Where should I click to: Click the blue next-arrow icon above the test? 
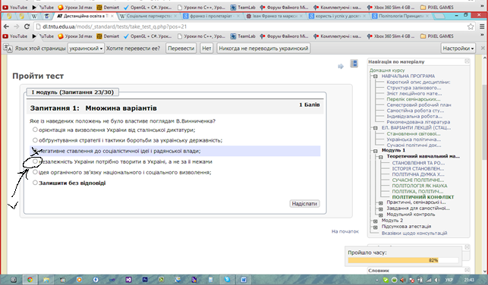[341, 66]
